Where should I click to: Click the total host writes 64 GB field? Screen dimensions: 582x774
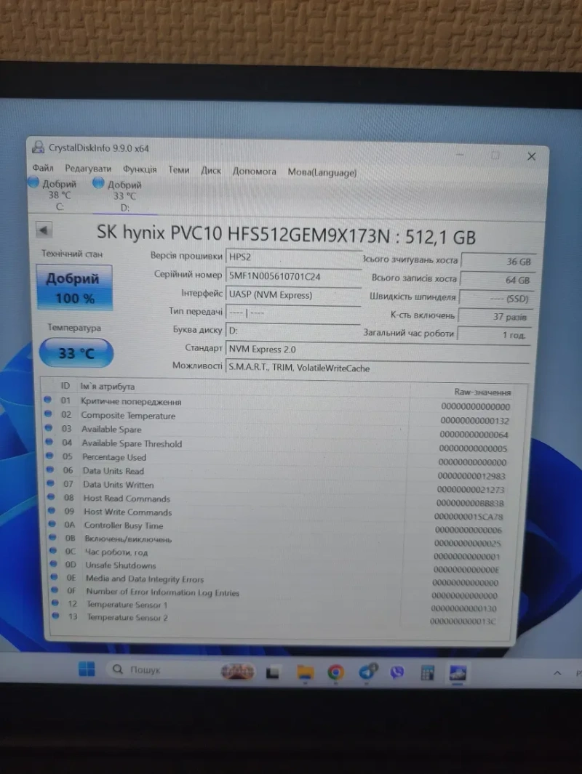pos(497,280)
